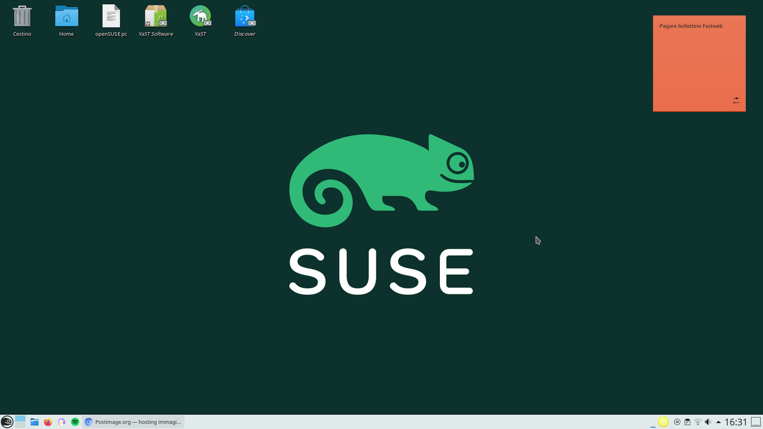Click the pause status tray icon

[677, 422]
